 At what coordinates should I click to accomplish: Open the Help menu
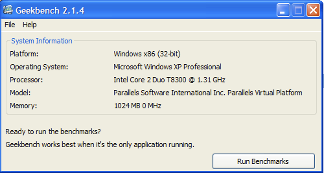click(30, 25)
